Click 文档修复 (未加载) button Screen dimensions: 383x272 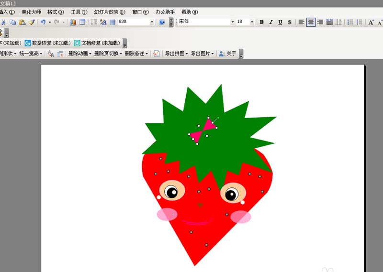(x=97, y=43)
